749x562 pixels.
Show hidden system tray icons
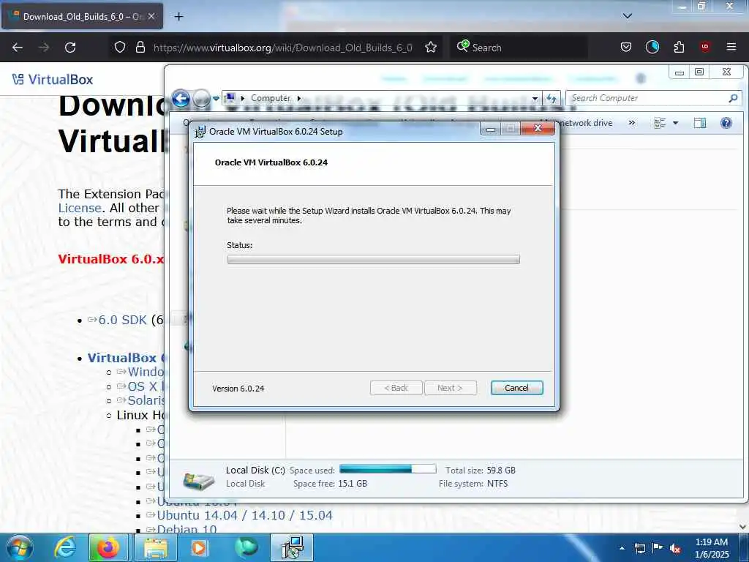pos(622,548)
